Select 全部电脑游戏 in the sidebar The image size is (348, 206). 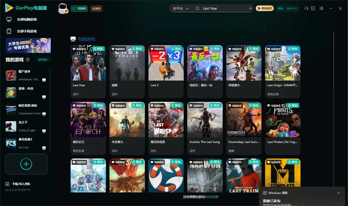pyautogui.click(x=22, y=19)
